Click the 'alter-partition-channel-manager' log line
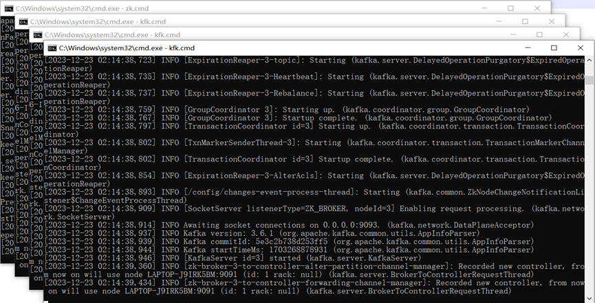 coord(314,271)
